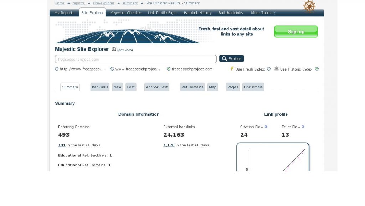Click the play video TV icon
Image resolution: width=365 pixels, height=206 pixels.
point(114,49)
